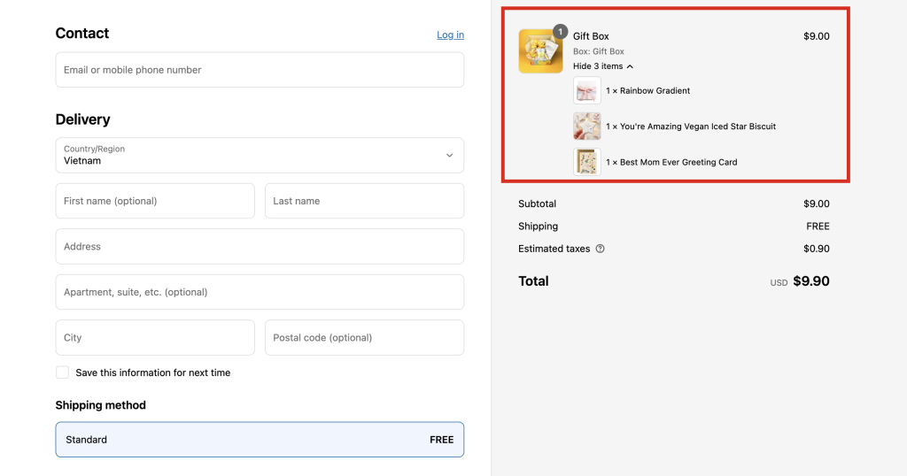The width and height of the screenshot is (907, 476).
Task: Click the Postal code (optional) field
Action: point(364,337)
